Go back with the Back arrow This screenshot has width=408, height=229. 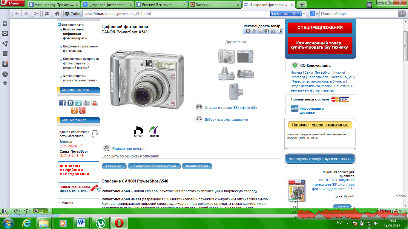(x=17, y=14)
